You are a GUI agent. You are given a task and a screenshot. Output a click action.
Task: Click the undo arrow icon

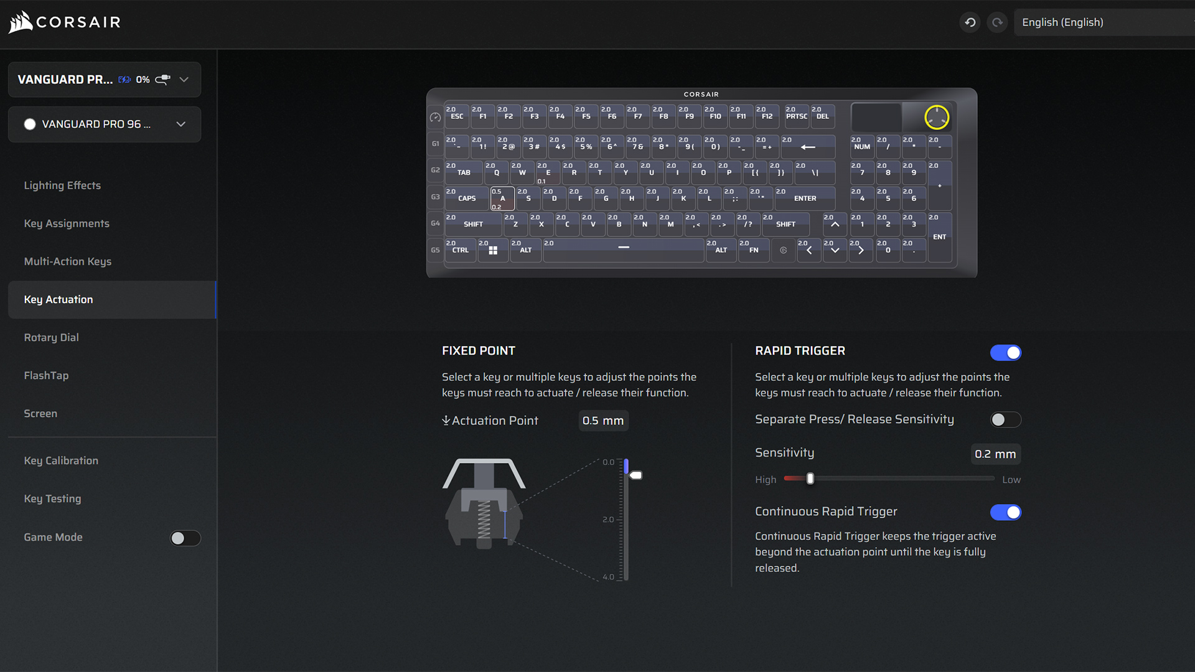click(x=970, y=22)
